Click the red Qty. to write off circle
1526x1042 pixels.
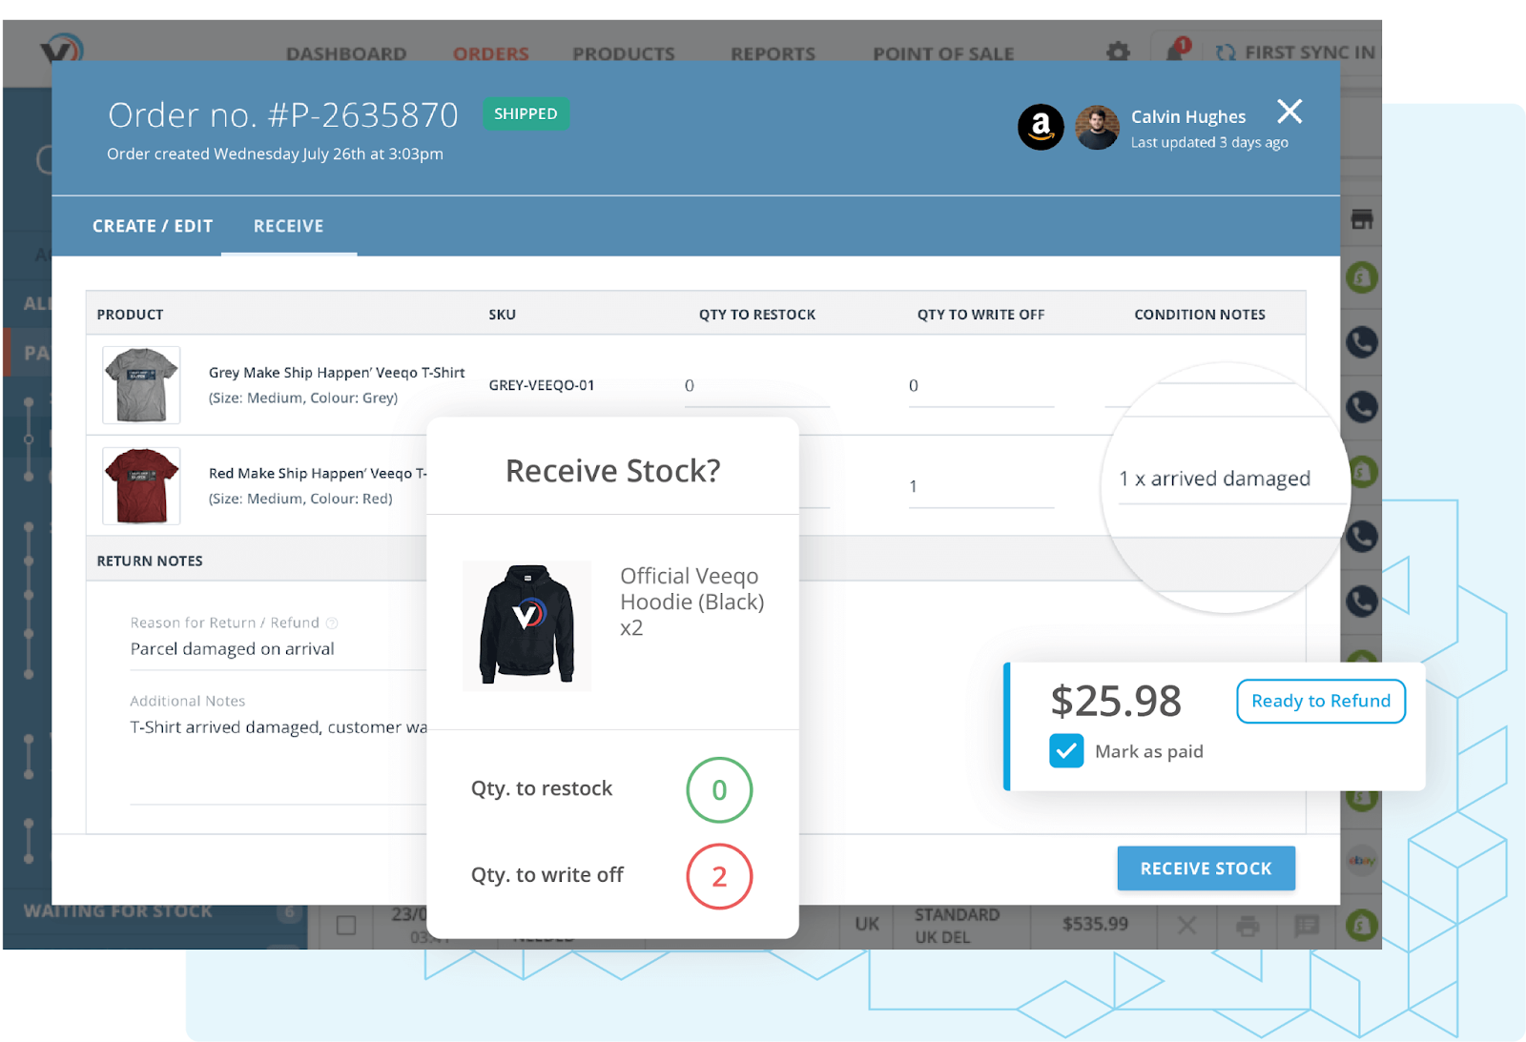[719, 876]
